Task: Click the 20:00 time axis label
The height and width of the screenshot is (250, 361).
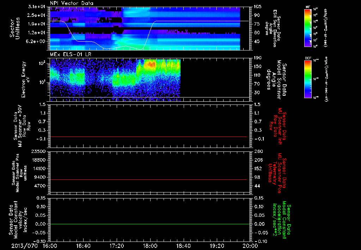Action: (251, 246)
